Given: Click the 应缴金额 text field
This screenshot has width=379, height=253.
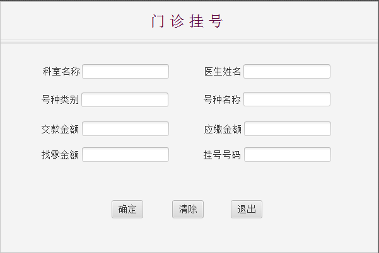Looking at the screenshot, I should coord(288,129).
